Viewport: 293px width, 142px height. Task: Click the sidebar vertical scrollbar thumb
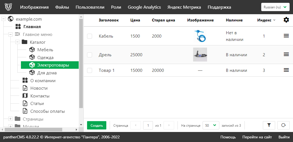[81, 64]
